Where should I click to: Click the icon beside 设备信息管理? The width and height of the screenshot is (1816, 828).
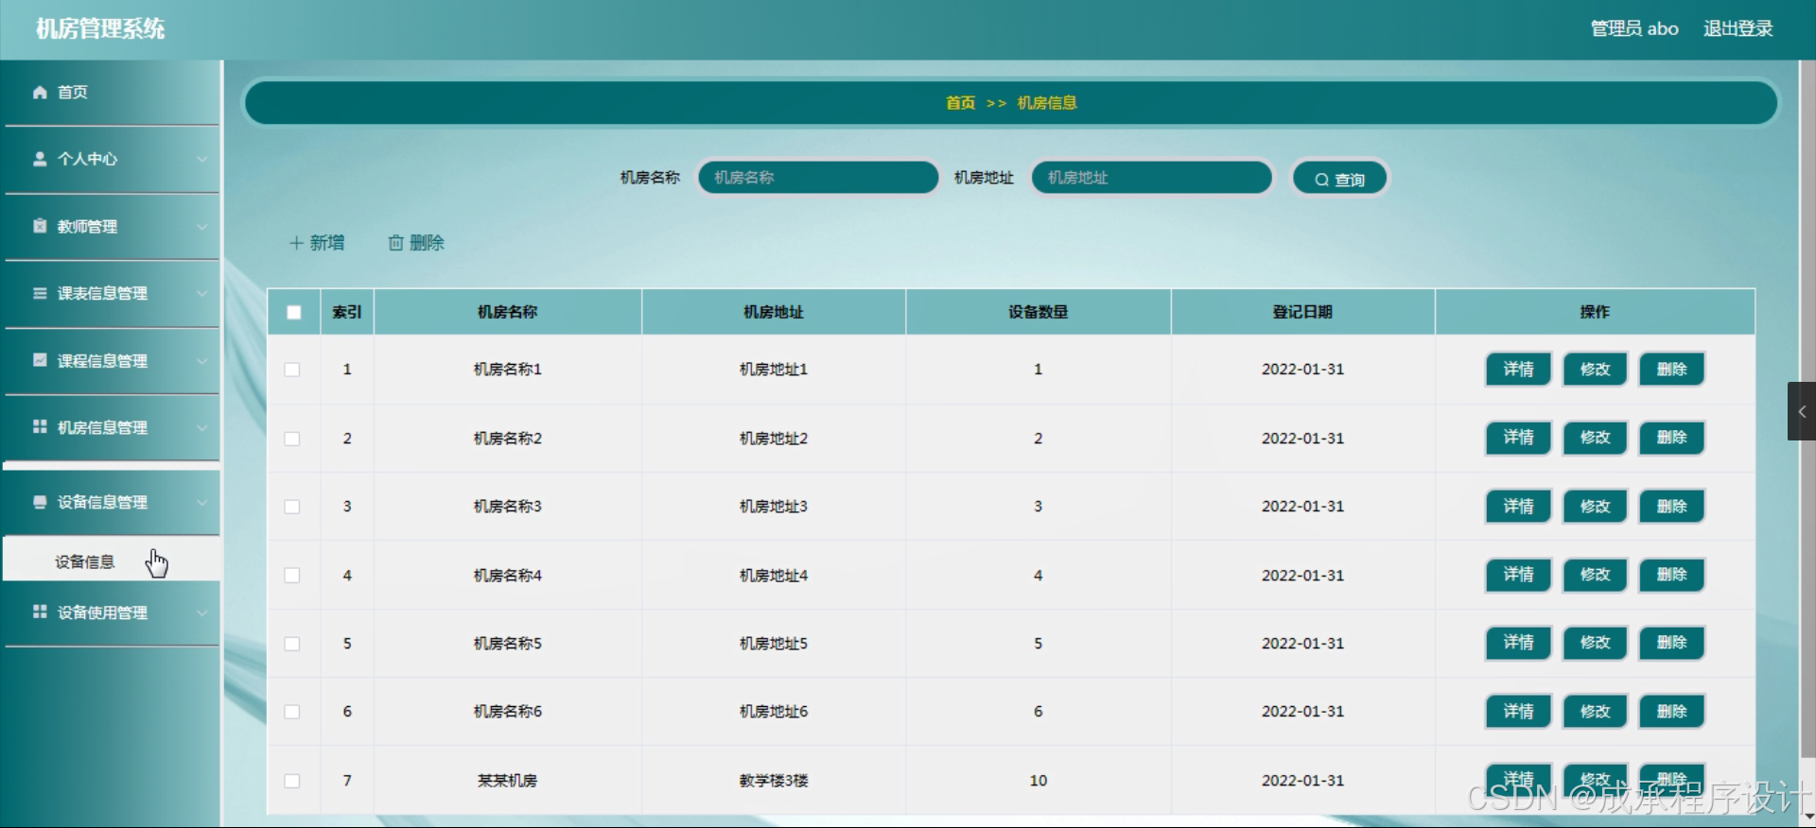[x=40, y=502]
